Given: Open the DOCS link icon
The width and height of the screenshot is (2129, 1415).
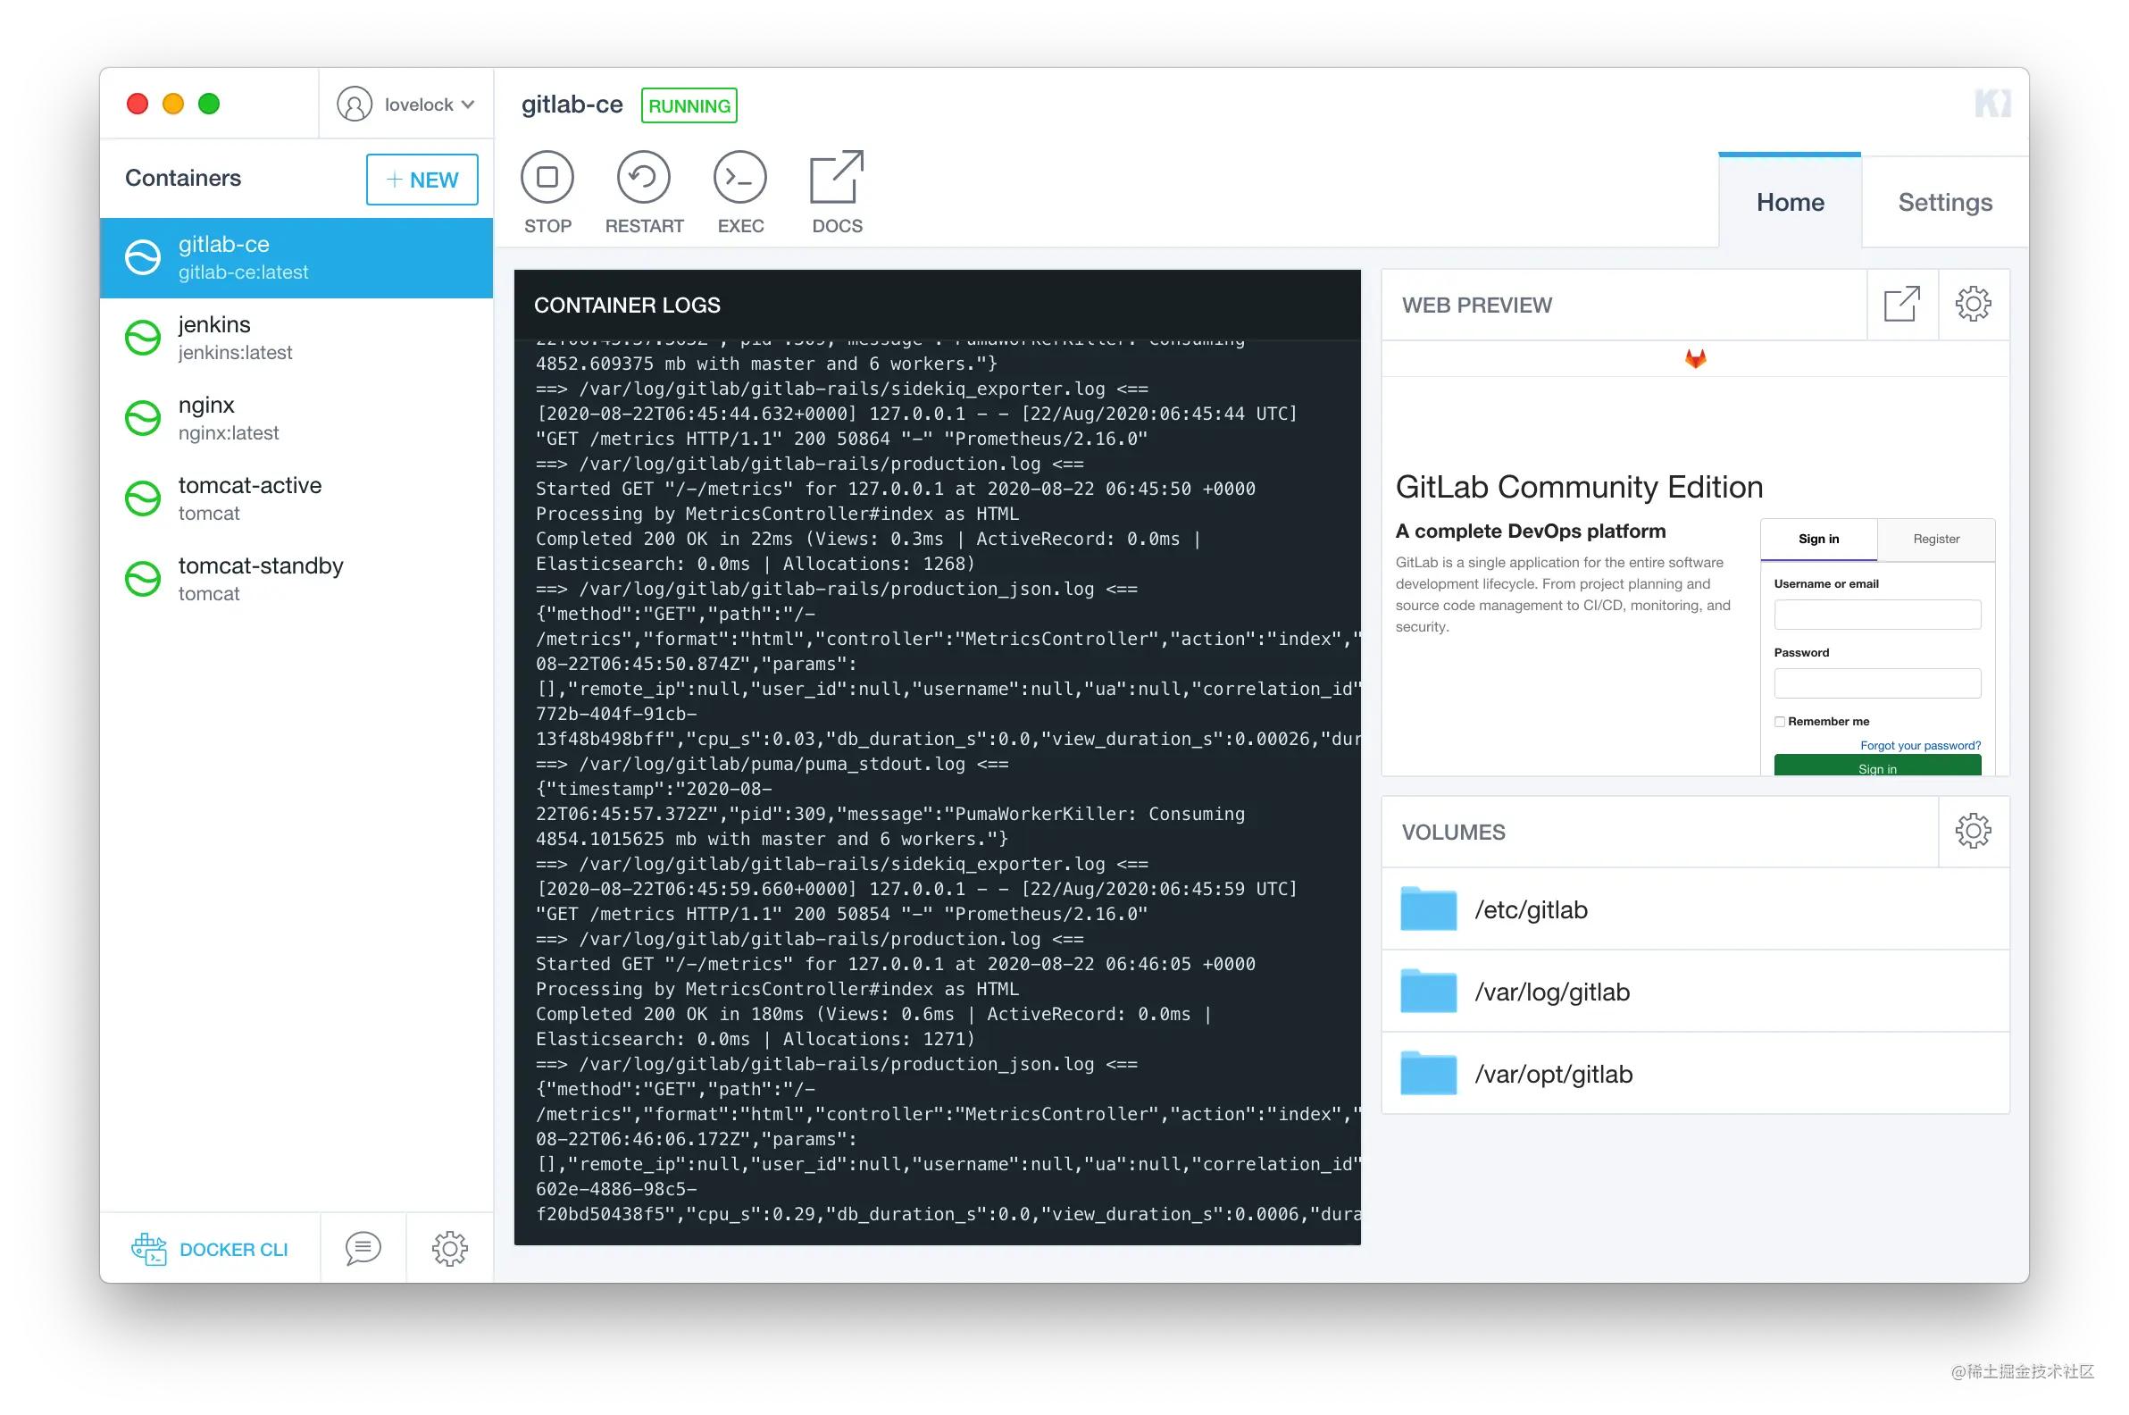Looking at the screenshot, I should tap(836, 177).
